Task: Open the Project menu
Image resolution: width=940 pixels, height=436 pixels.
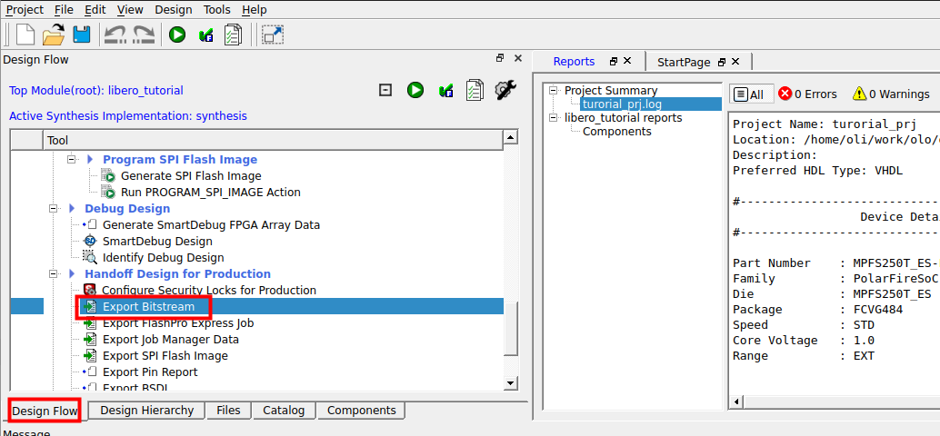Action: [x=25, y=10]
